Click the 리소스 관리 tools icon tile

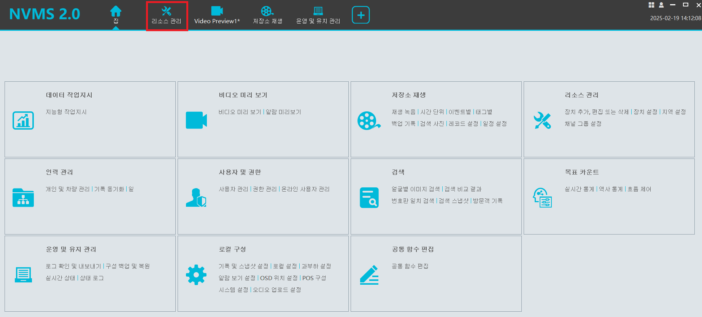point(542,121)
